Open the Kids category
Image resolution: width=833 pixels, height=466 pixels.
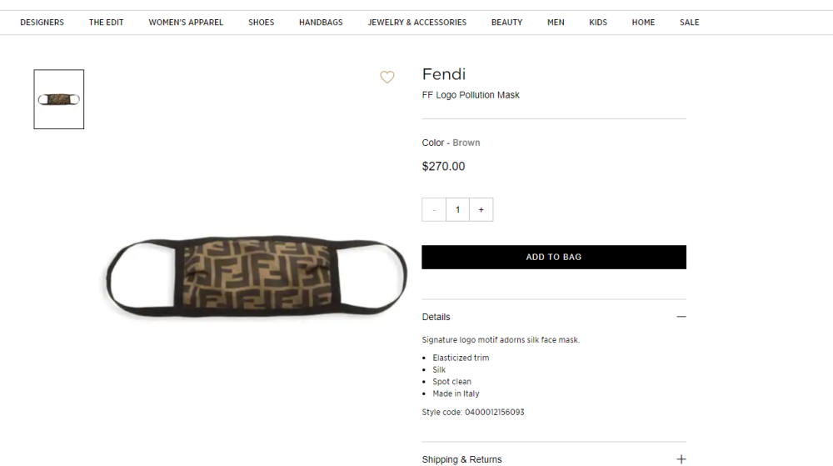coord(598,23)
